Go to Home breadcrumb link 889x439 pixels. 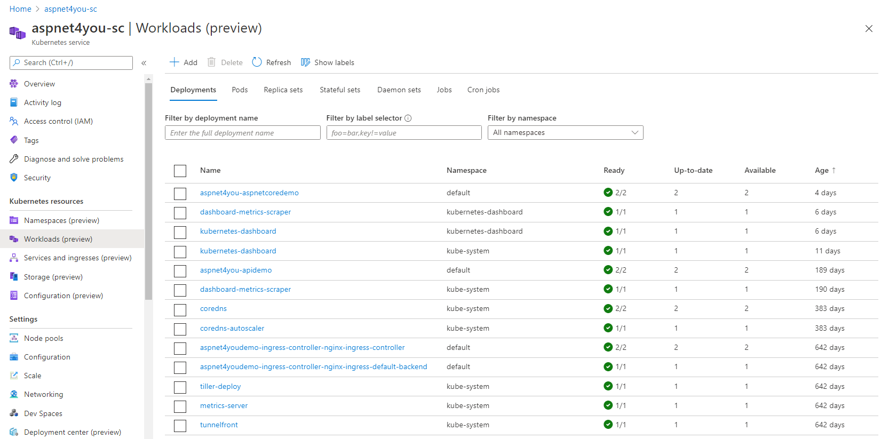(x=20, y=9)
